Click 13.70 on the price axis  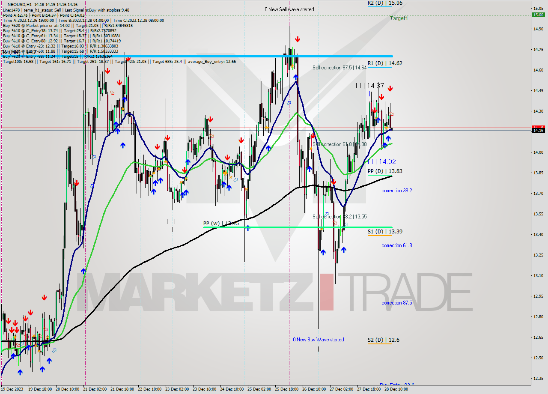tap(538, 193)
